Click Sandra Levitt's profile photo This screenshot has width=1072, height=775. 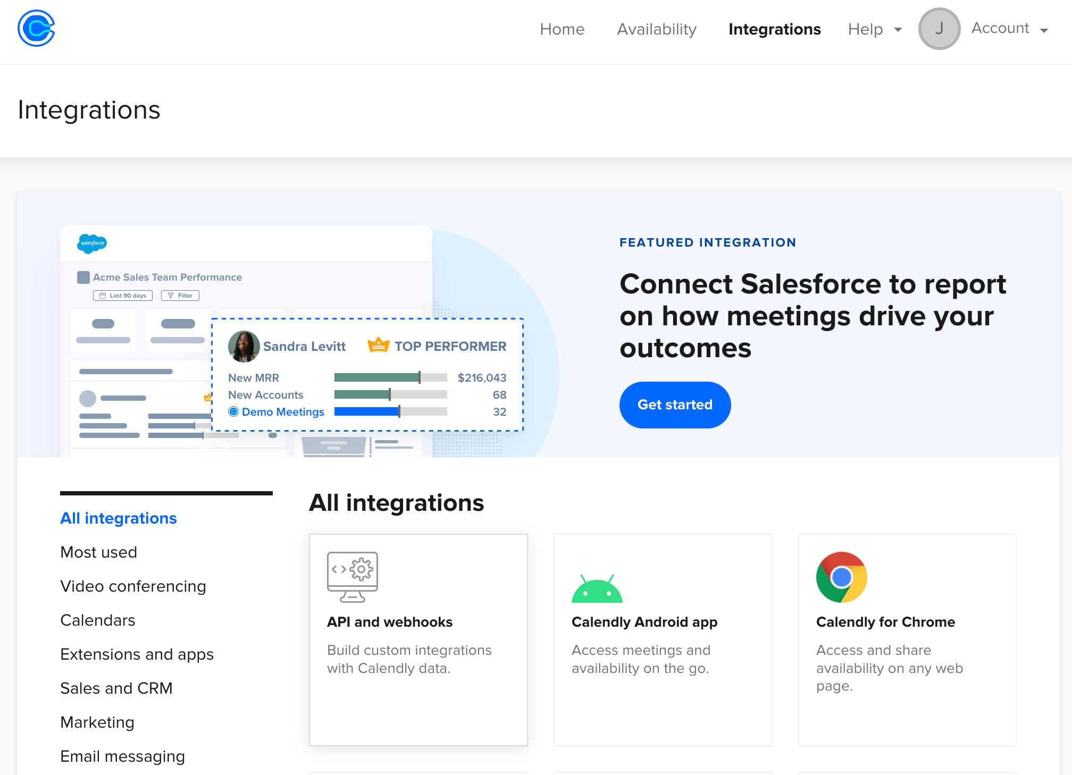244,346
